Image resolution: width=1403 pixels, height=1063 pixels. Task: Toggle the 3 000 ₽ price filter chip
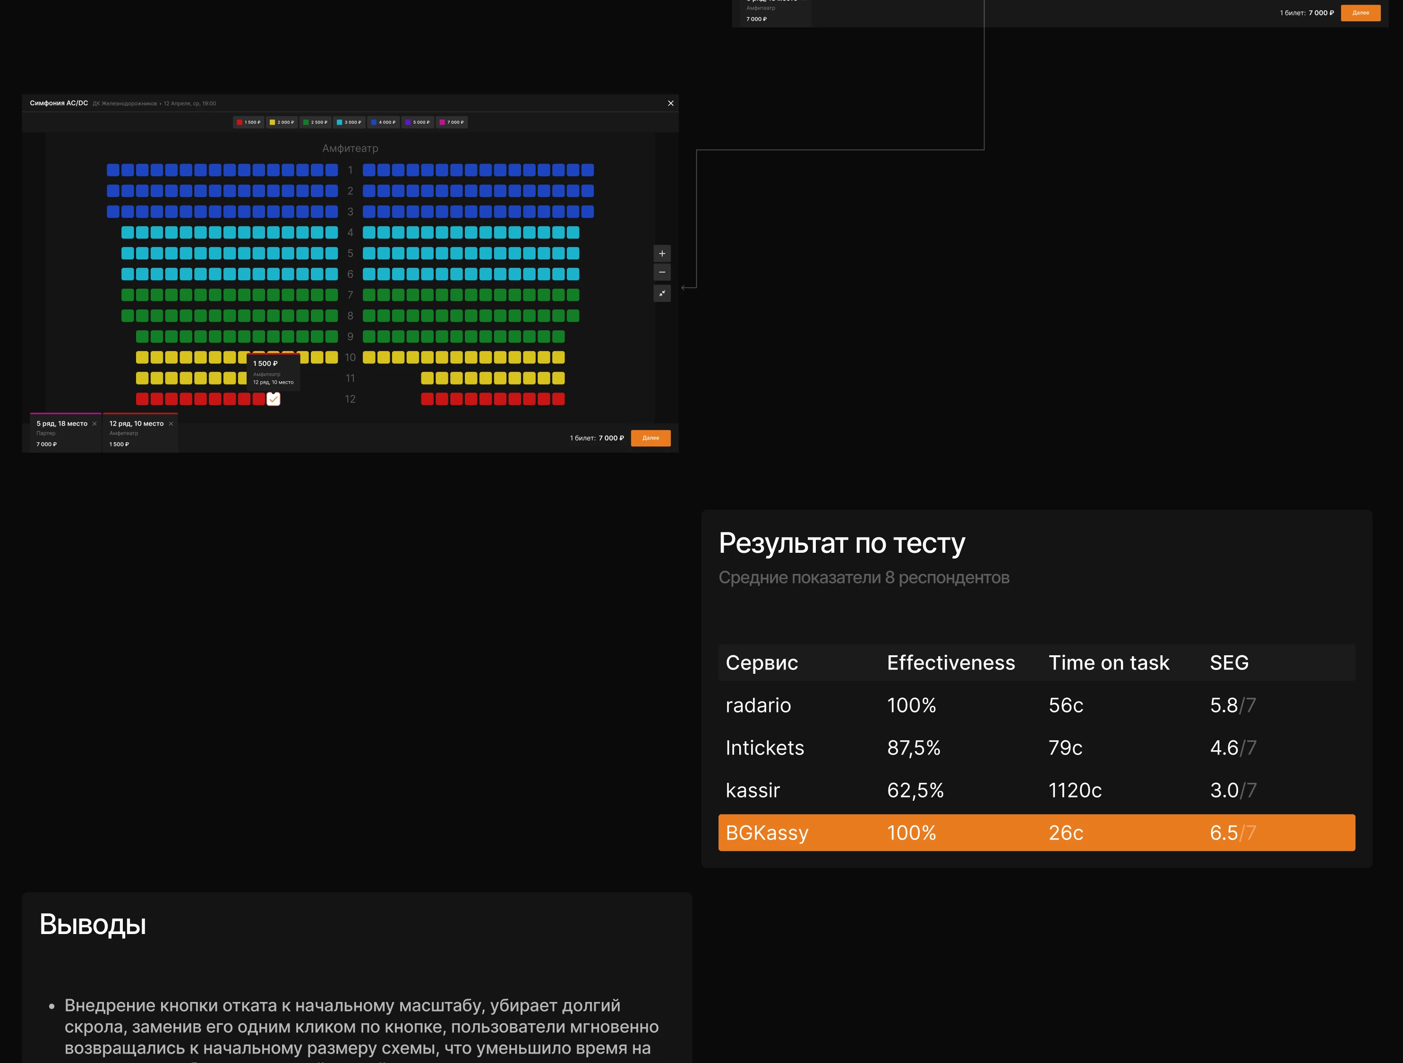pyautogui.click(x=349, y=122)
